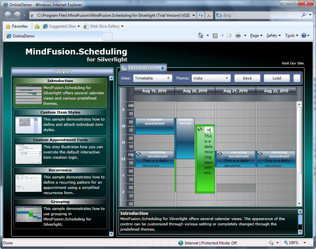
Task: Click the IE Back navigation button
Action: [8, 15]
